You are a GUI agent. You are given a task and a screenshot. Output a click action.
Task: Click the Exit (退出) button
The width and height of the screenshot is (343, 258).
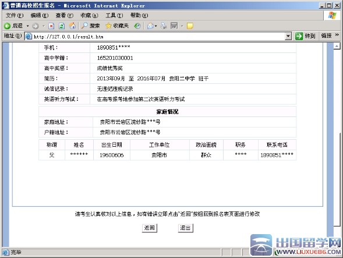186,228
